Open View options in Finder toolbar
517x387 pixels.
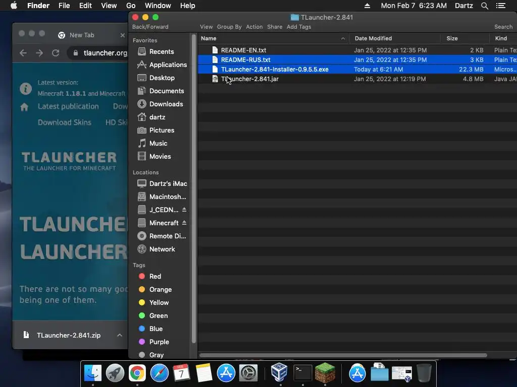point(206,27)
